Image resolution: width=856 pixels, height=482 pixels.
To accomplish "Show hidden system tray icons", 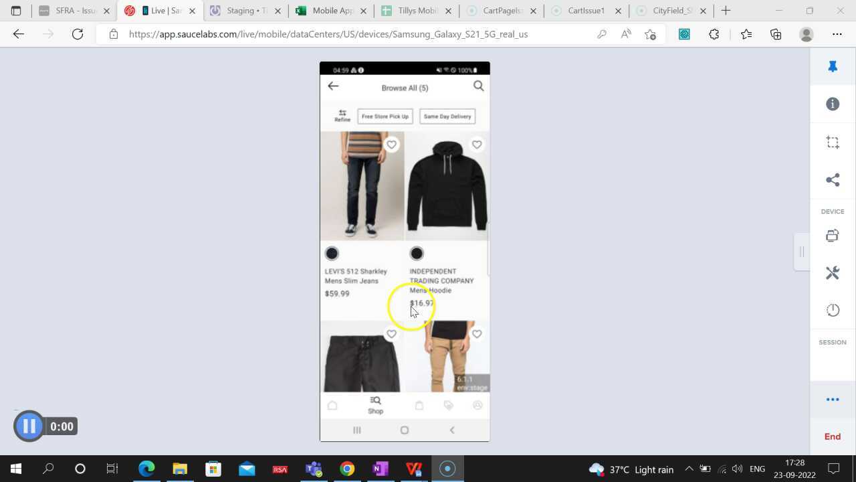I will pyautogui.click(x=689, y=469).
